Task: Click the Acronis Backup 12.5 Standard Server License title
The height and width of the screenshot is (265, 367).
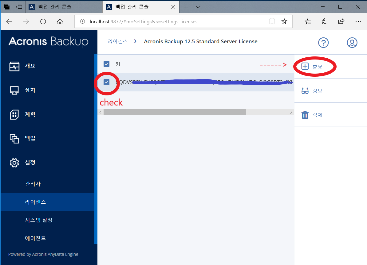Action: coord(201,41)
